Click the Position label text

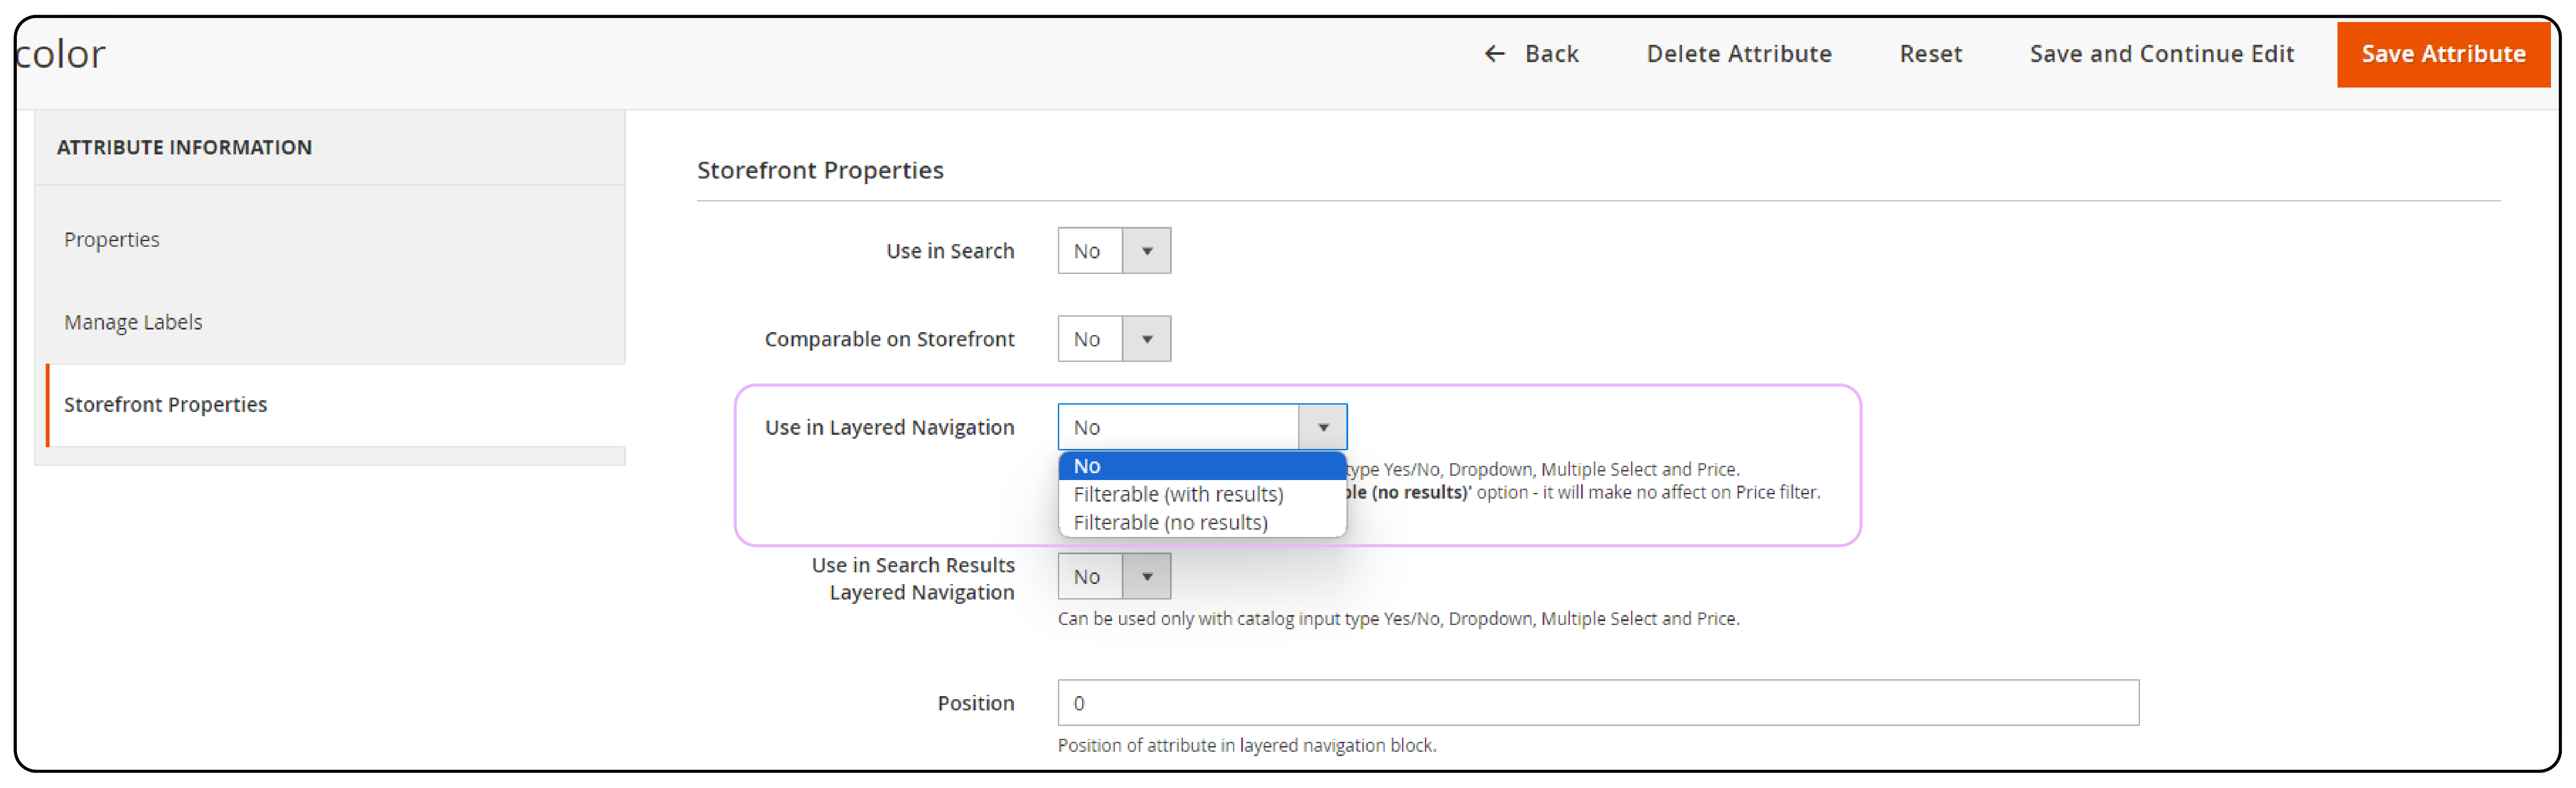pos(975,704)
